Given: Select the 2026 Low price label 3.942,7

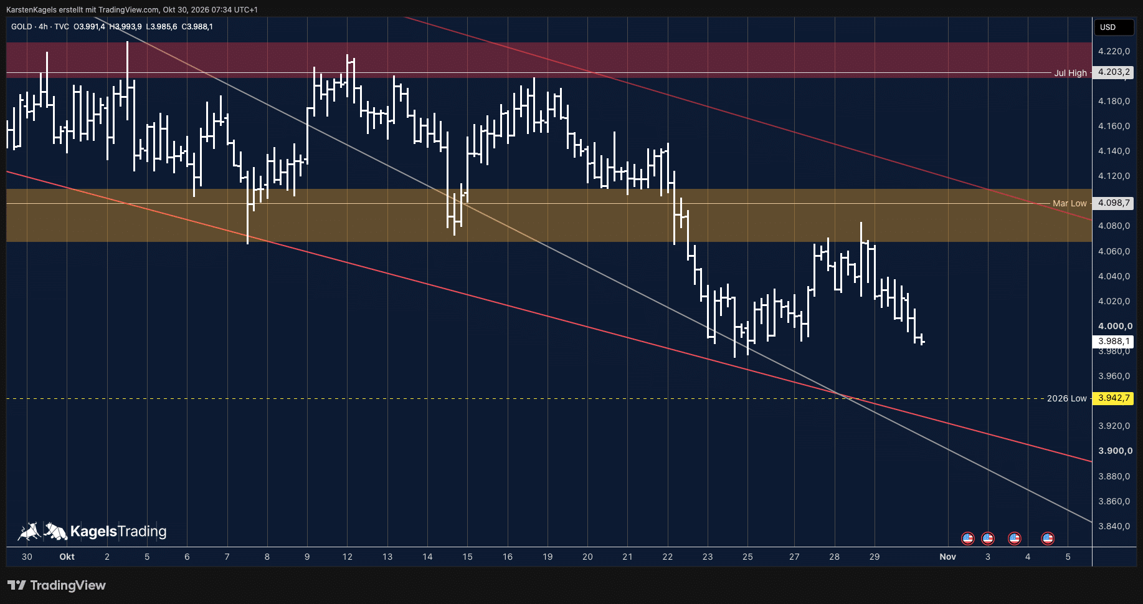Looking at the screenshot, I should 1113,398.
